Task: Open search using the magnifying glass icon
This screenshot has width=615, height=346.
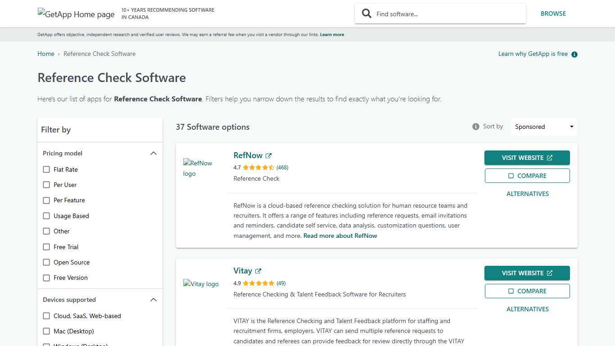Action: tap(366, 14)
